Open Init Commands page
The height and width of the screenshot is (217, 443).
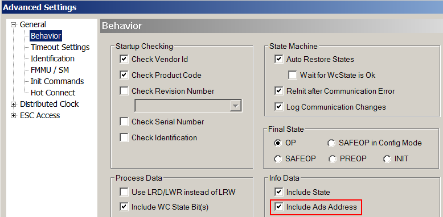pyautogui.click(x=57, y=81)
